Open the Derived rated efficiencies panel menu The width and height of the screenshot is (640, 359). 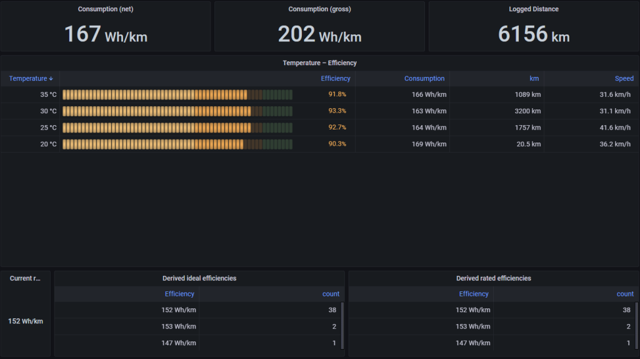click(x=493, y=278)
